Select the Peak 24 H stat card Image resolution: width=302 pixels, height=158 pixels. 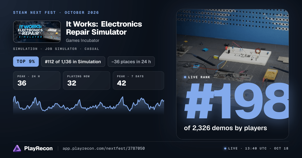point(37,81)
